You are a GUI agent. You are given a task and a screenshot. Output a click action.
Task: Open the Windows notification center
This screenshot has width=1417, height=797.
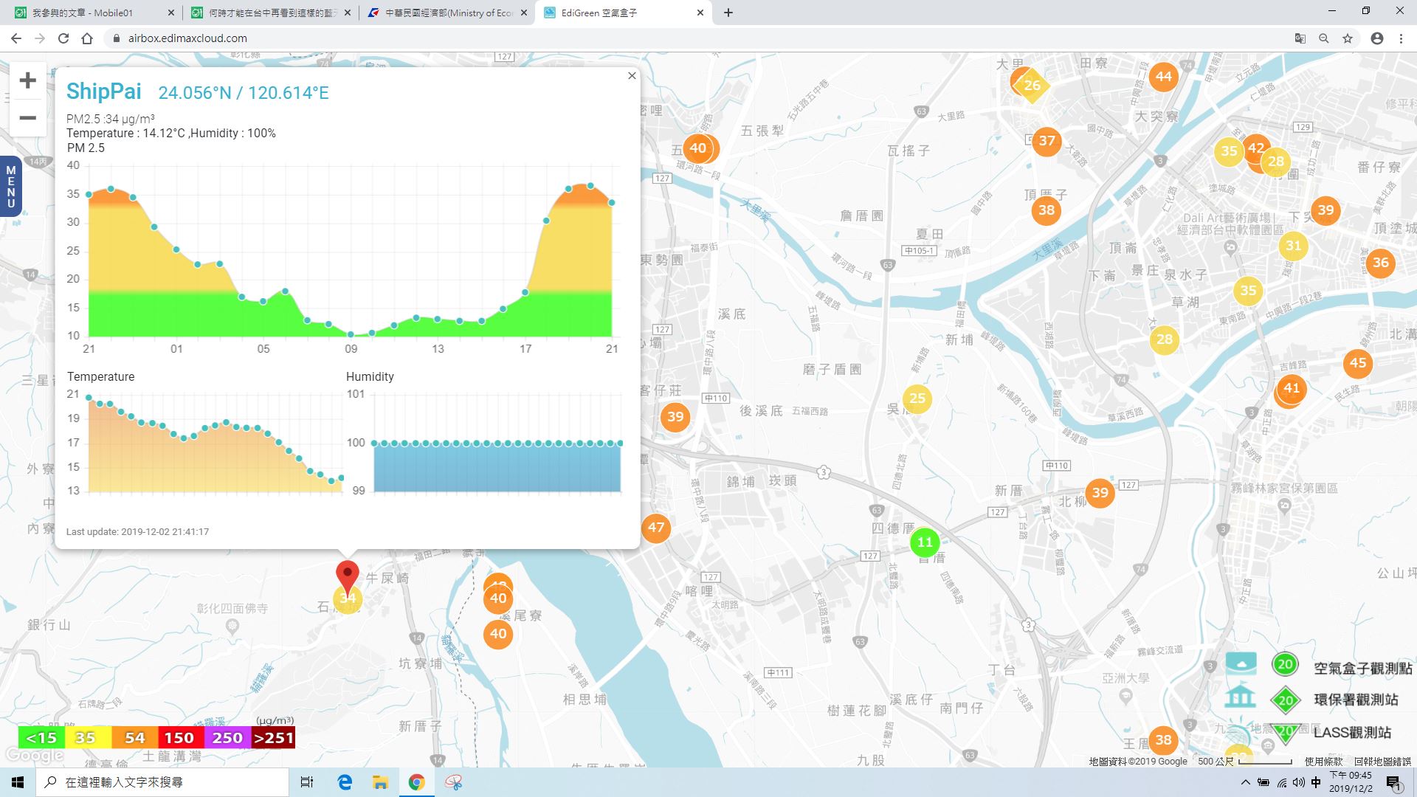[1393, 783]
